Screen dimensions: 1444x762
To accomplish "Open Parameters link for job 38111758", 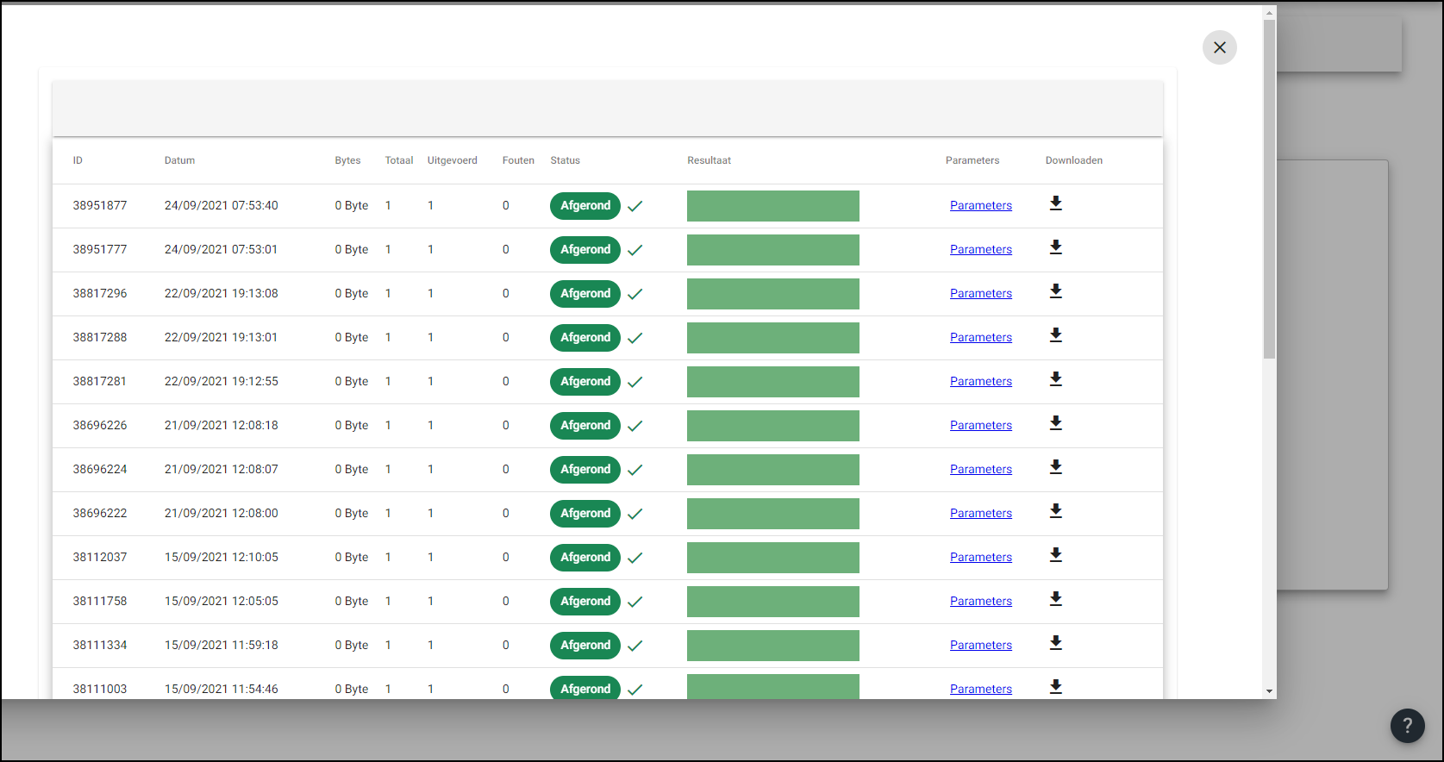I will click(980, 602).
